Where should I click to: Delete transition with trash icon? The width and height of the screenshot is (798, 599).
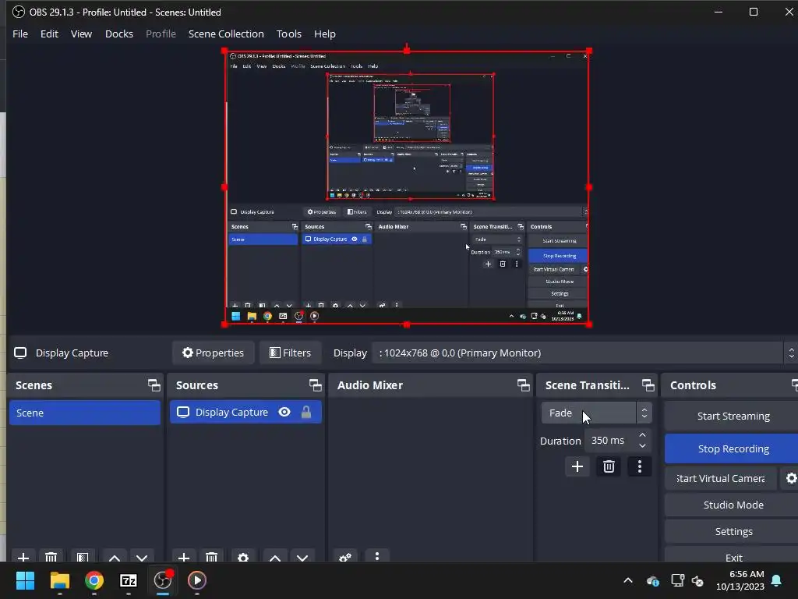click(x=609, y=466)
